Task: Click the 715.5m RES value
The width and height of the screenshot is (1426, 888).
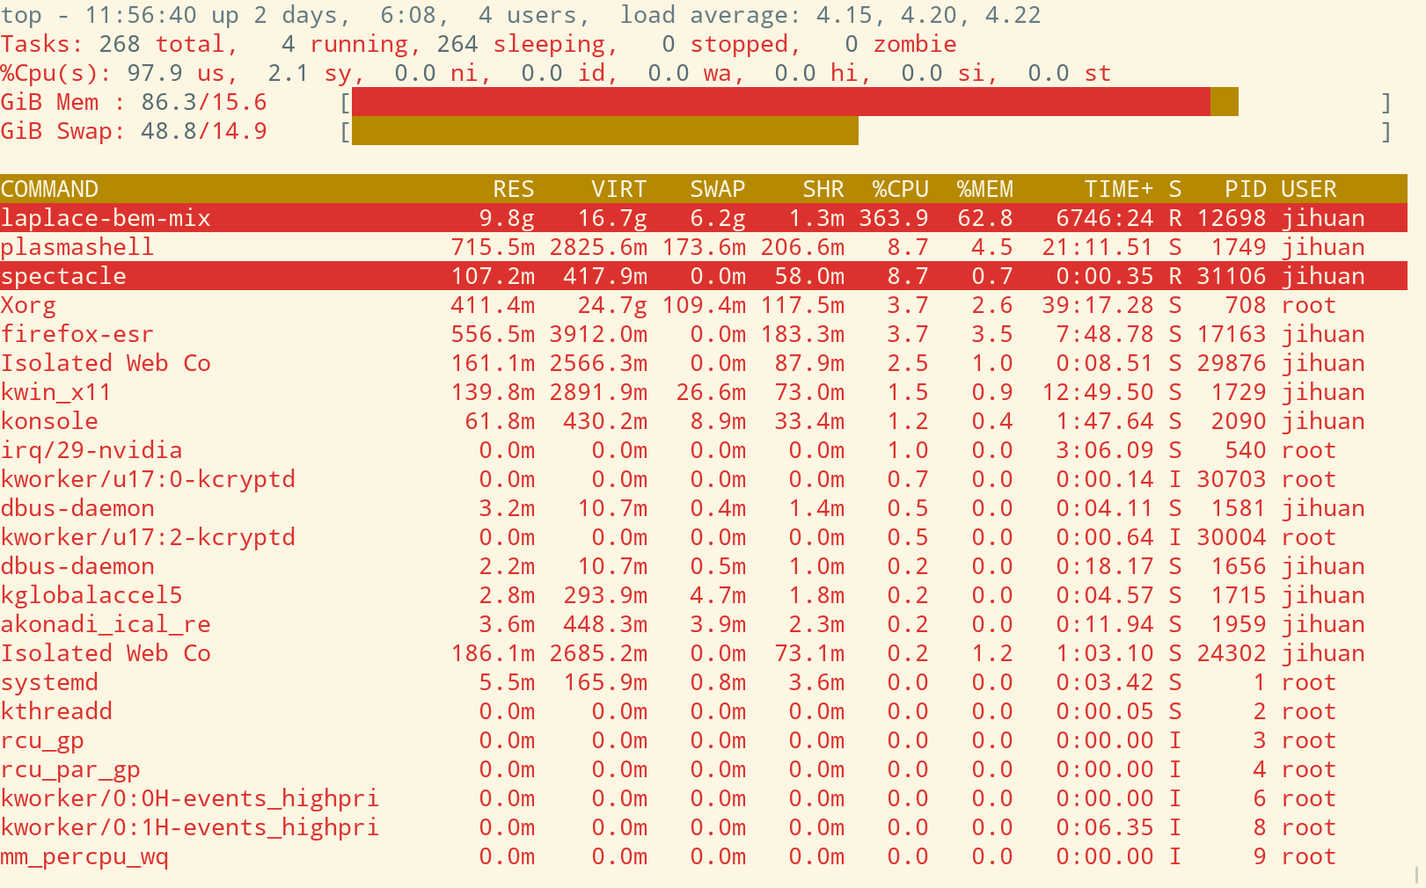Action: pos(493,247)
